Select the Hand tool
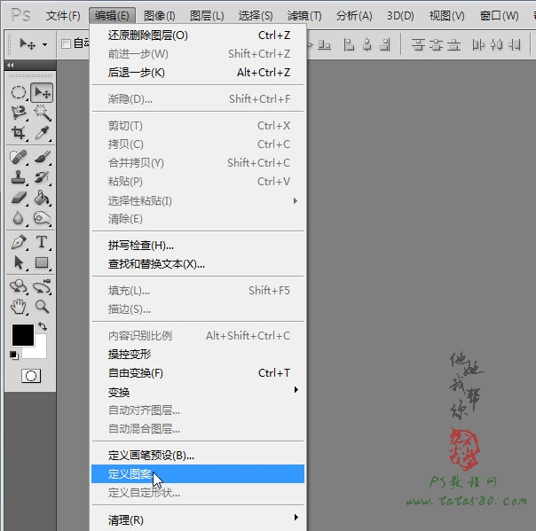The height and width of the screenshot is (531, 536). (19, 307)
